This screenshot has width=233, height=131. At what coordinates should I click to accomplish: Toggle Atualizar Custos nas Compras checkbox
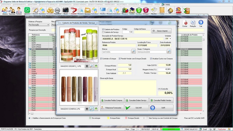coord(151,59)
